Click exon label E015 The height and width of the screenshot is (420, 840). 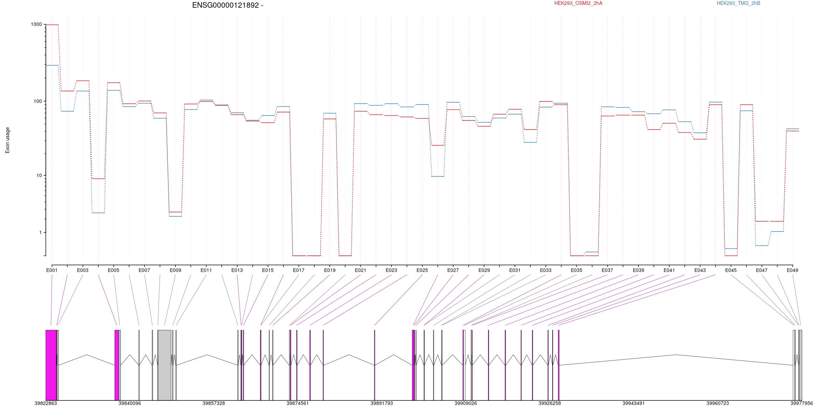click(268, 270)
